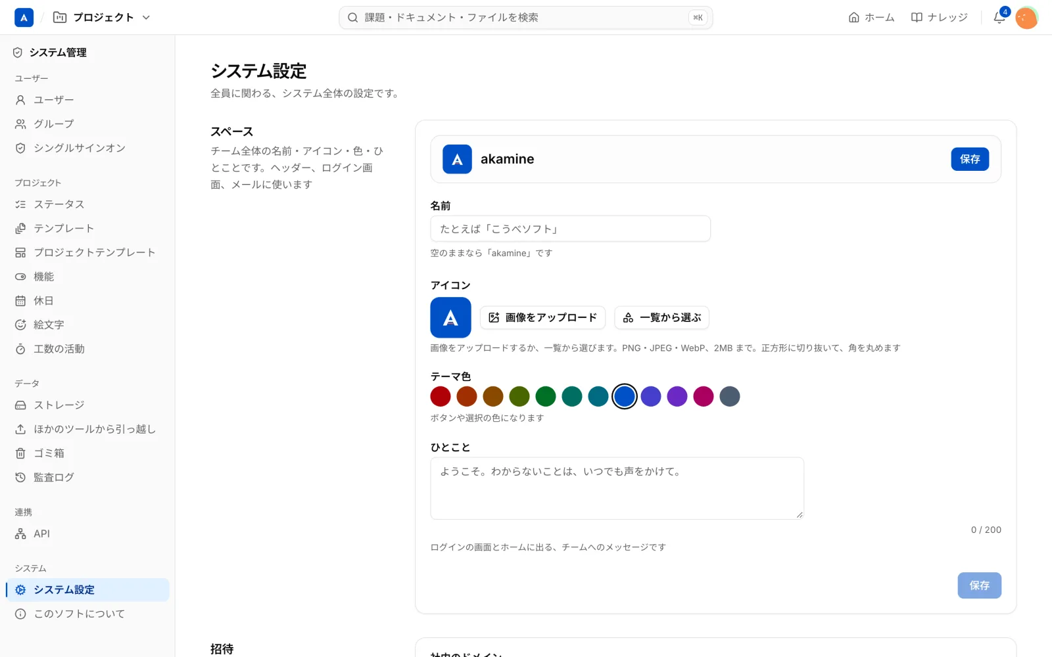Click 画像をアップロード button

542,317
